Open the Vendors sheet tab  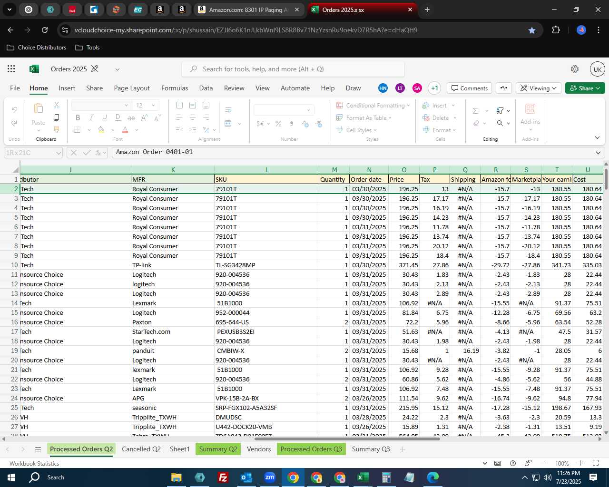pos(259,449)
